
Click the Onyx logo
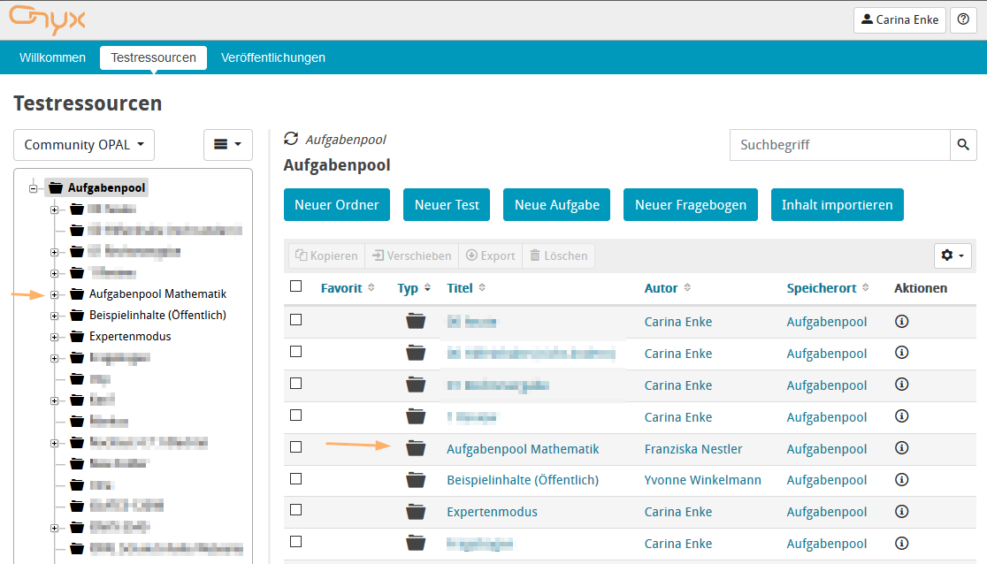[48, 19]
